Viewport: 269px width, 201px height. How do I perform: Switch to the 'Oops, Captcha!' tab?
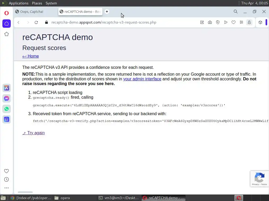(x=36, y=12)
